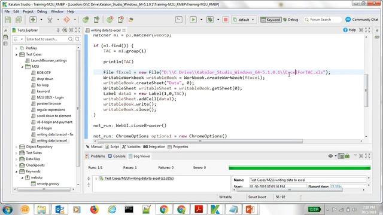The height and width of the screenshot is (215, 383).
Task: Click the Run test play button
Action: 193,20
